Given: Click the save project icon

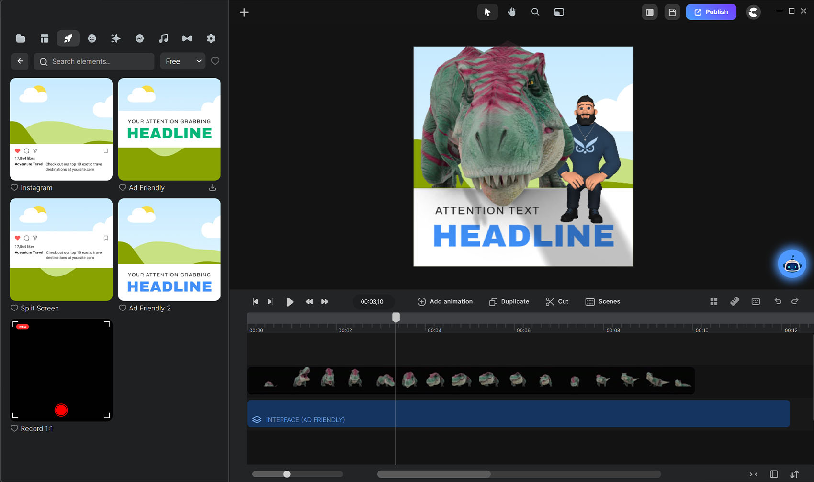Looking at the screenshot, I should click(672, 12).
